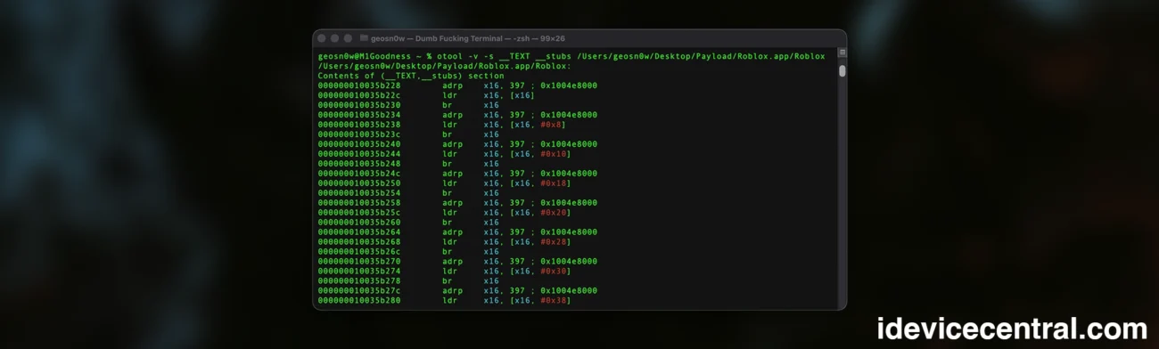Click the red offset '#0x38'

pyautogui.click(x=554, y=301)
